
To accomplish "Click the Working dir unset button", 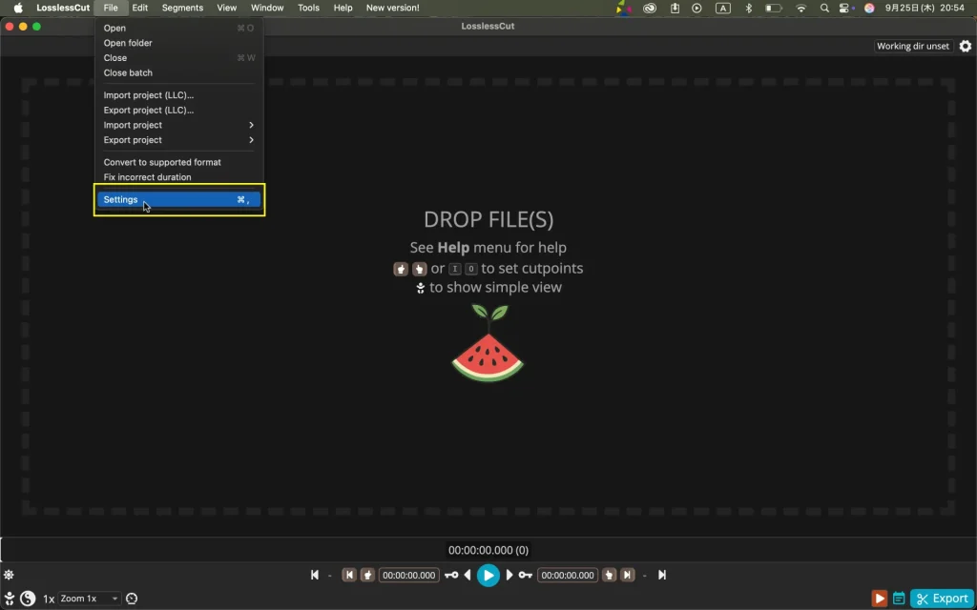I will tap(912, 46).
